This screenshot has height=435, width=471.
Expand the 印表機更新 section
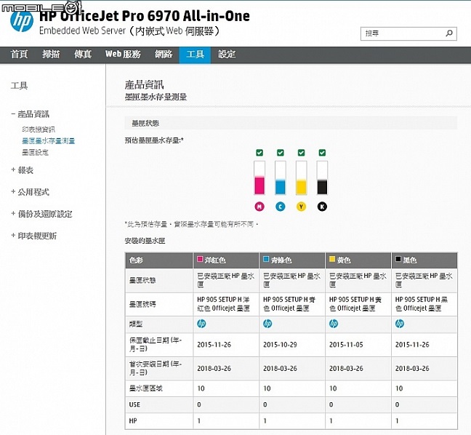point(13,236)
